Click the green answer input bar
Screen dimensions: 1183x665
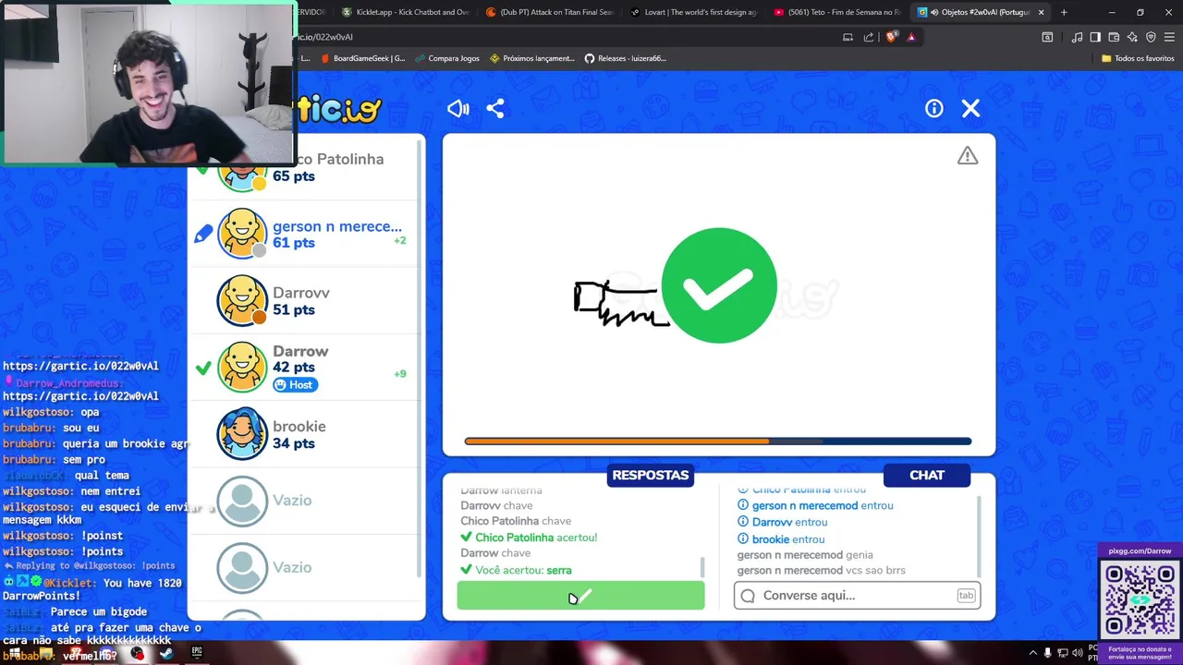coord(580,596)
